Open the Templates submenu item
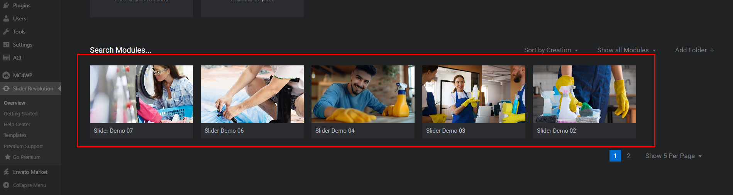Image resolution: width=733 pixels, height=195 pixels. pos(15,135)
